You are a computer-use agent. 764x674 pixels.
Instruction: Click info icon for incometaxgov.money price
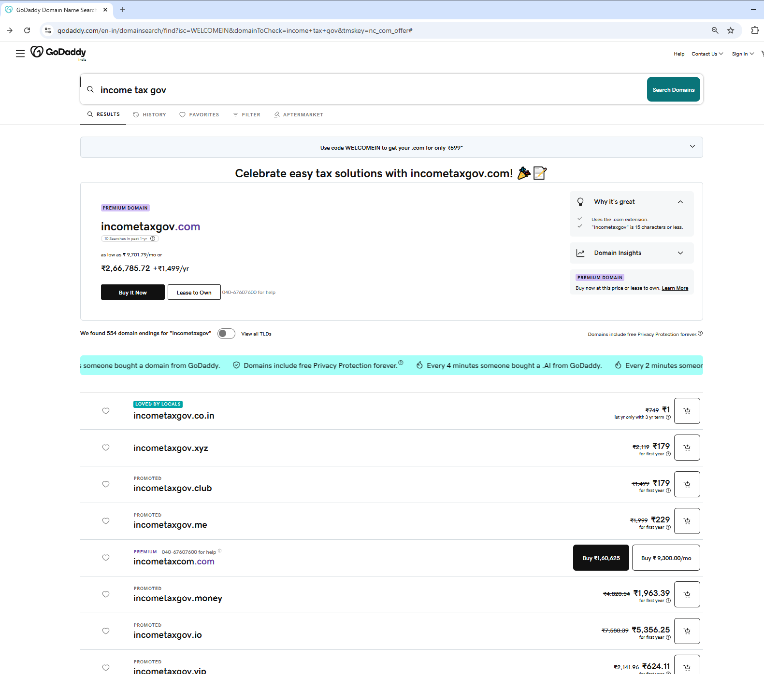(x=668, y=601)
